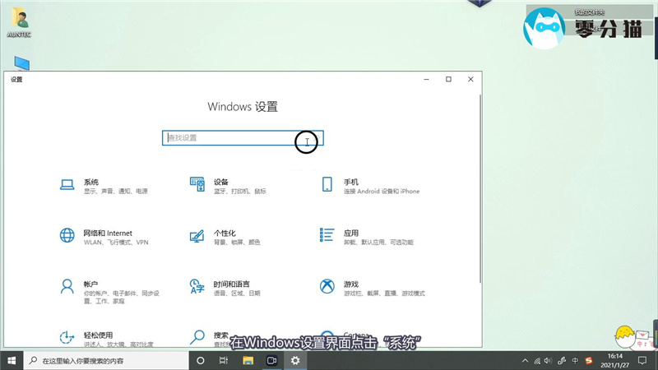Open the 时间和语言 settings icon

197,286
